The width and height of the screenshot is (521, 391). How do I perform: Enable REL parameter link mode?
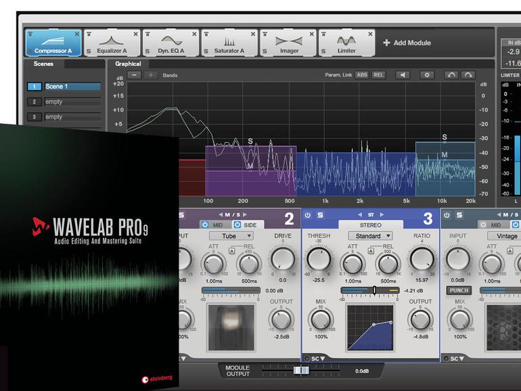coord(378,75)
